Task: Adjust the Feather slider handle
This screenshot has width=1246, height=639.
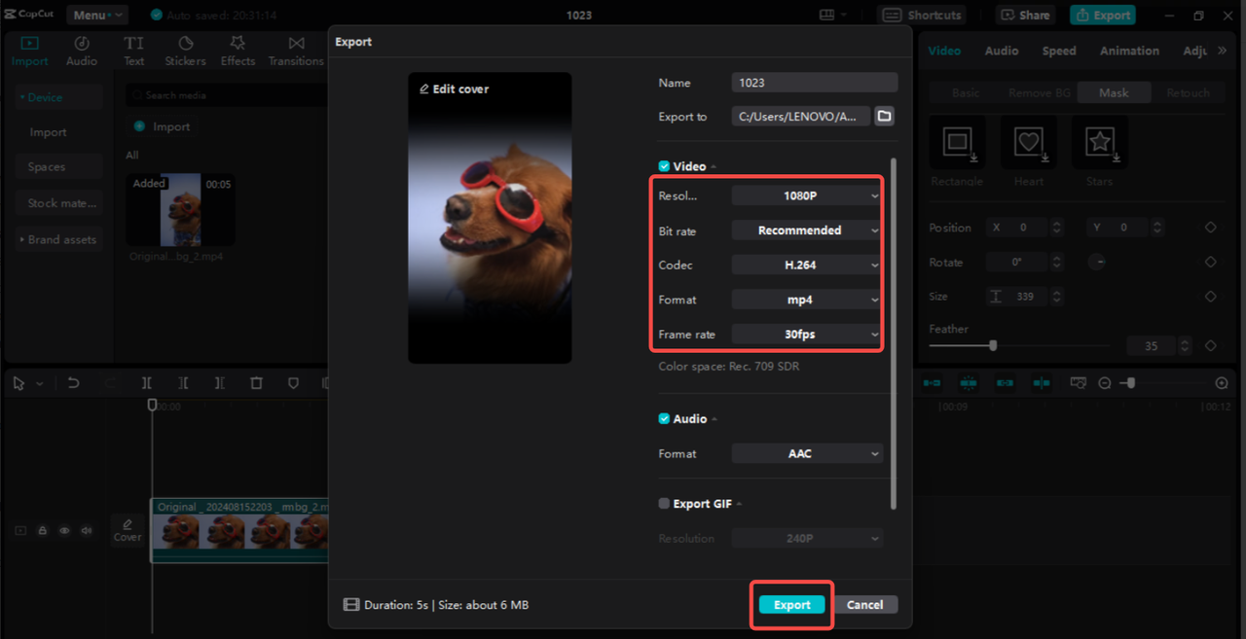Action: tap(993, 345)
